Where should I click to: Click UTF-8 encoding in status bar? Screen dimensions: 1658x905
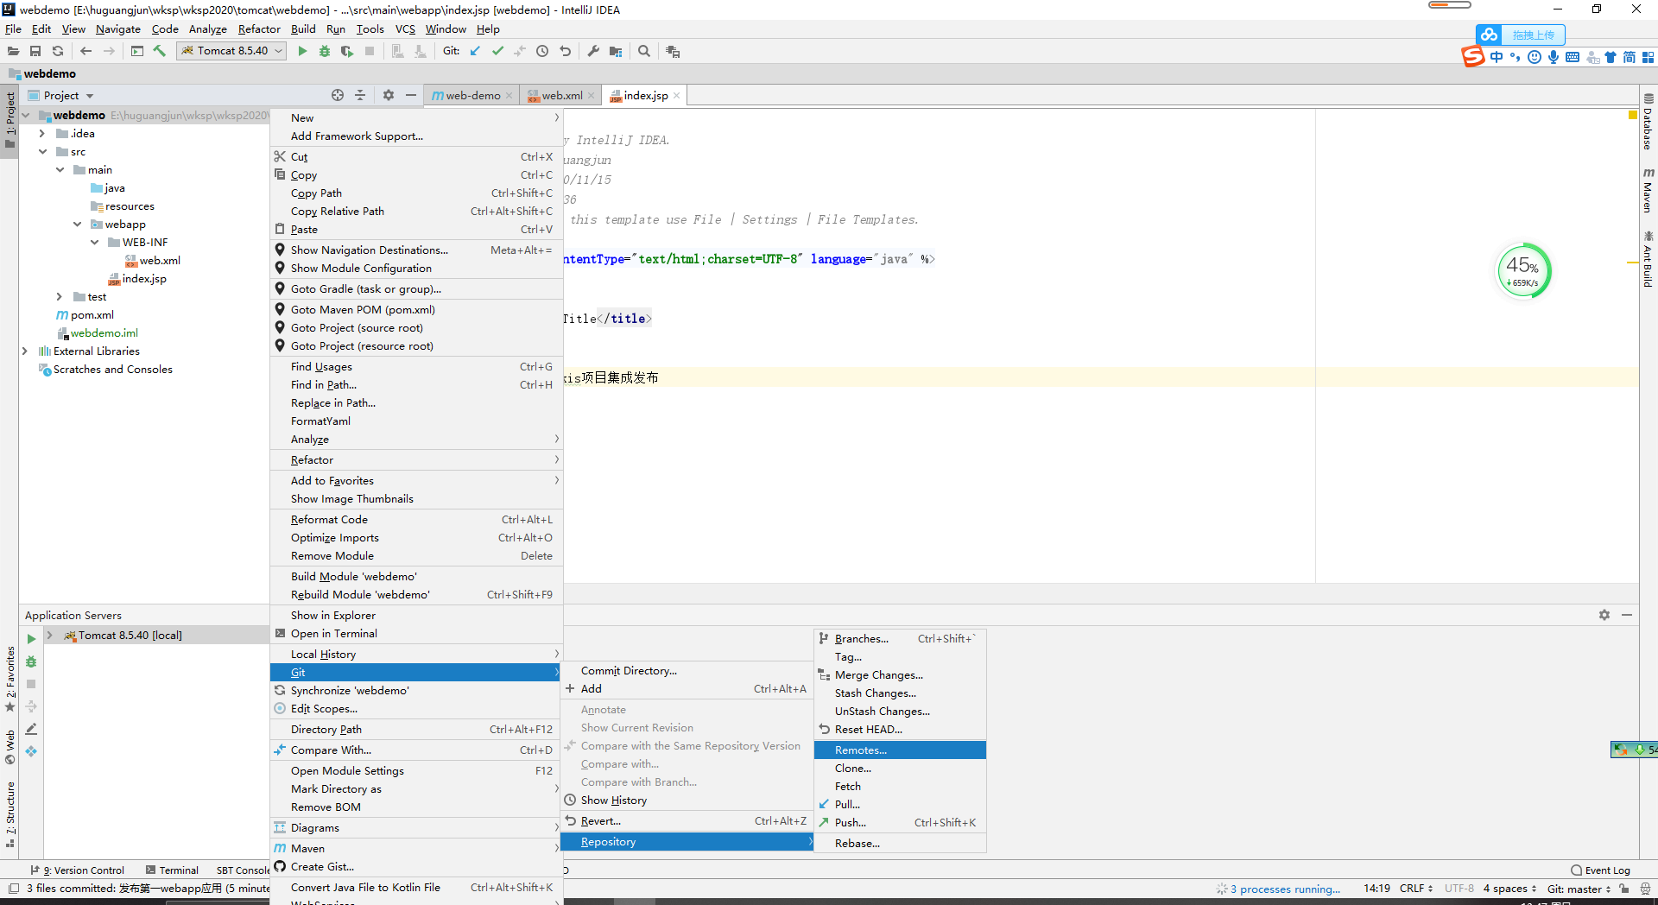1459,889
